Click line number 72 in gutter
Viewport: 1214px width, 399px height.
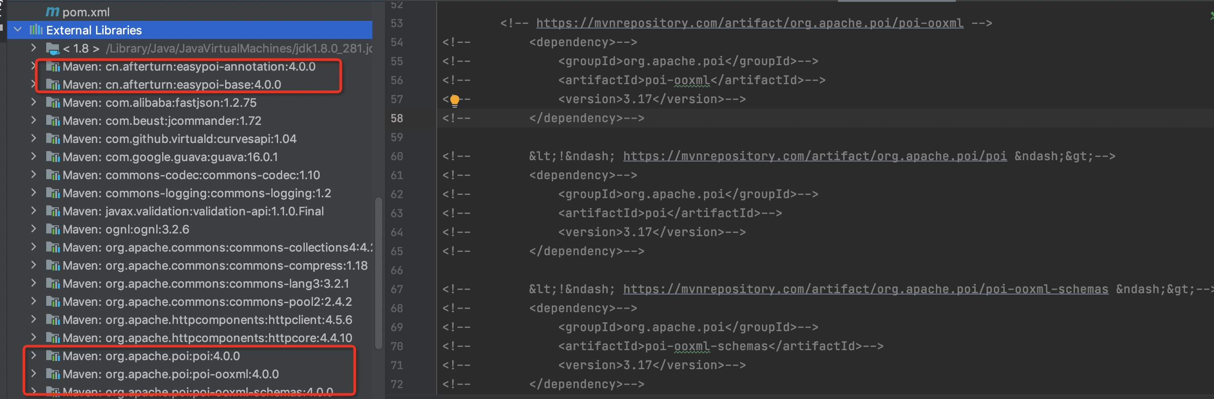point(397,385)
